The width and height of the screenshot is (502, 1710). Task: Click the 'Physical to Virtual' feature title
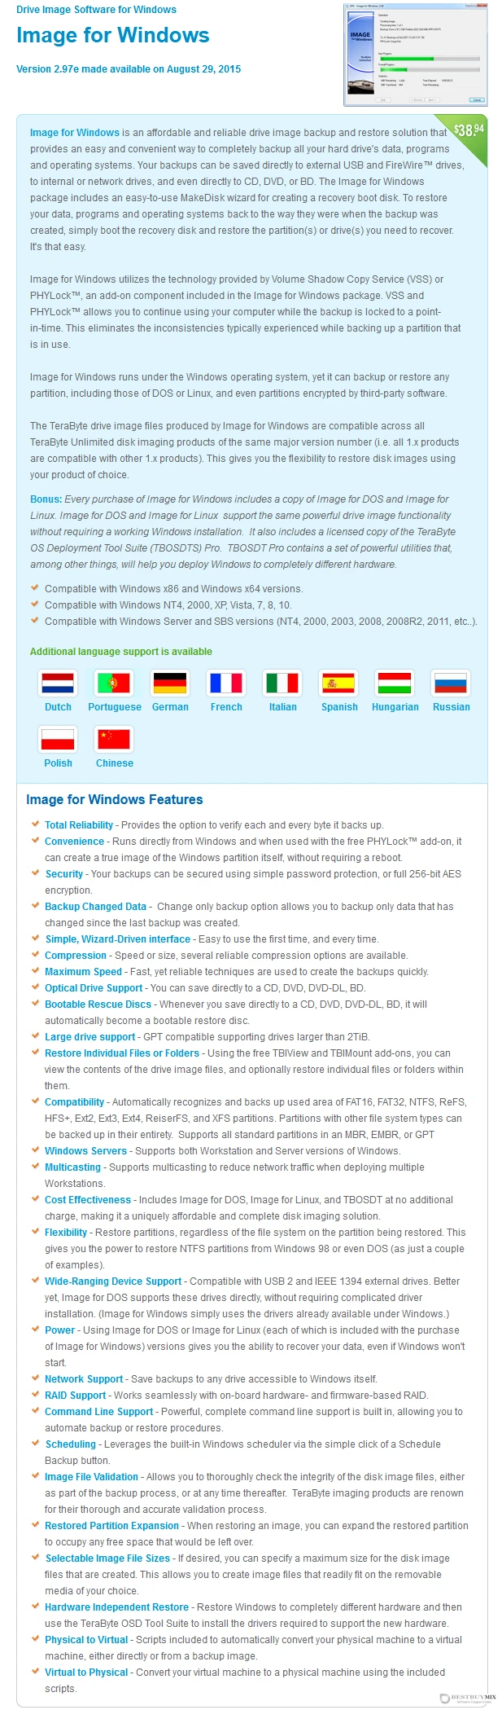(x=86, y=1640)
